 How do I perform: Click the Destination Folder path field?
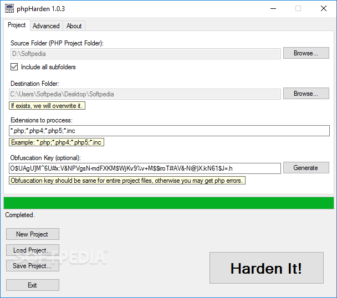pos(145,94)
